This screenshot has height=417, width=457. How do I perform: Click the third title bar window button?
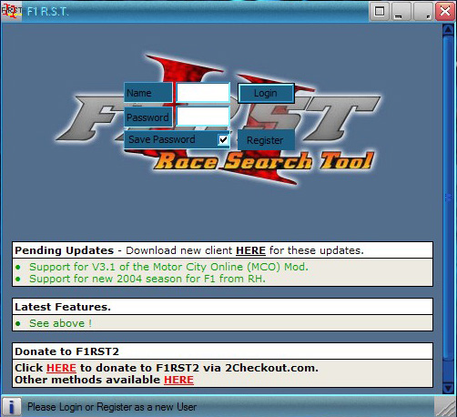(422, 12)
